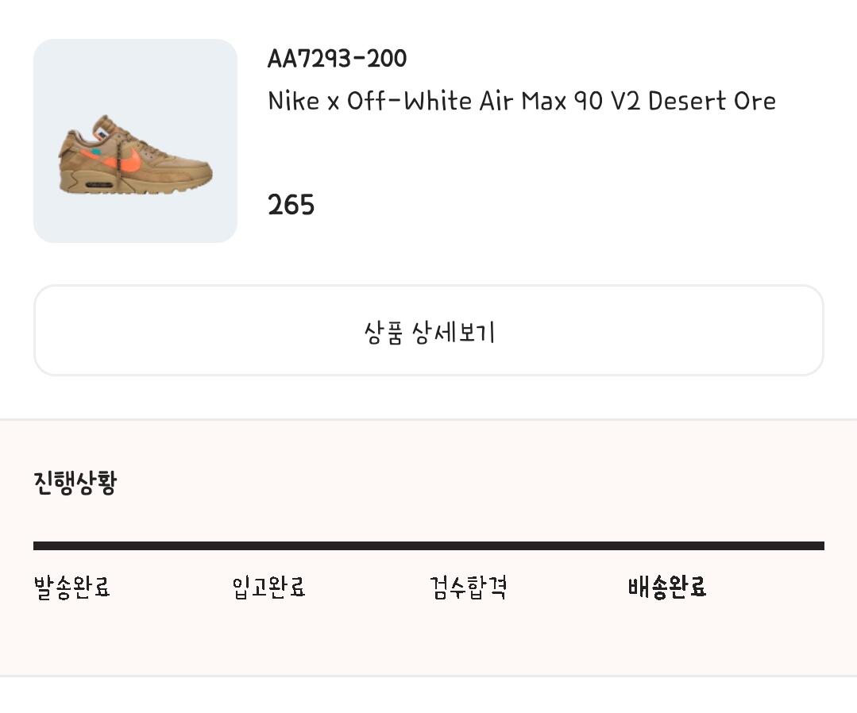Screen dimensions: 857x713
Task: Open the Desert Ore sneaker thumbnail
Action: click(x=135, y=141)
